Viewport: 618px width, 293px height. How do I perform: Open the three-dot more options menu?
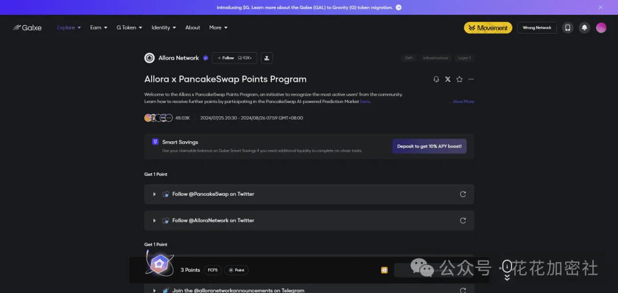(x=471, y=80)
